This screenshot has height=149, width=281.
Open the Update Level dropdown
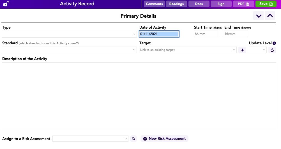tap(258, 50)
